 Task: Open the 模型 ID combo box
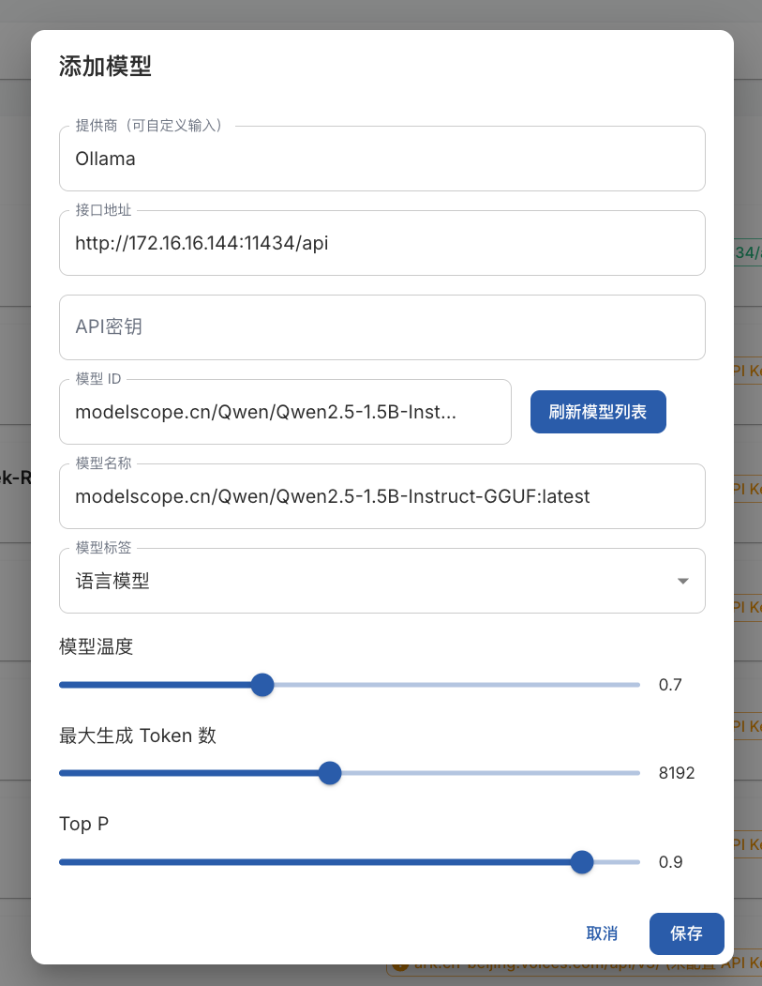pos(284,412)
